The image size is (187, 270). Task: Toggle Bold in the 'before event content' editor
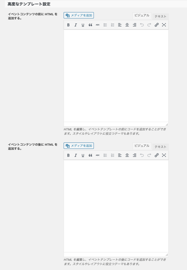(68, 25)
